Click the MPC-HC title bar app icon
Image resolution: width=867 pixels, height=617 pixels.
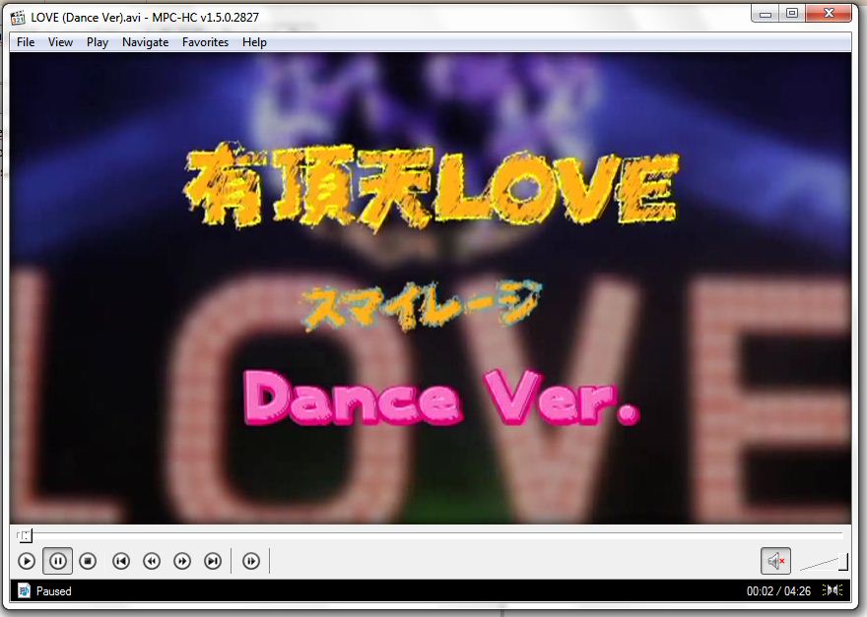pos(19,18)
